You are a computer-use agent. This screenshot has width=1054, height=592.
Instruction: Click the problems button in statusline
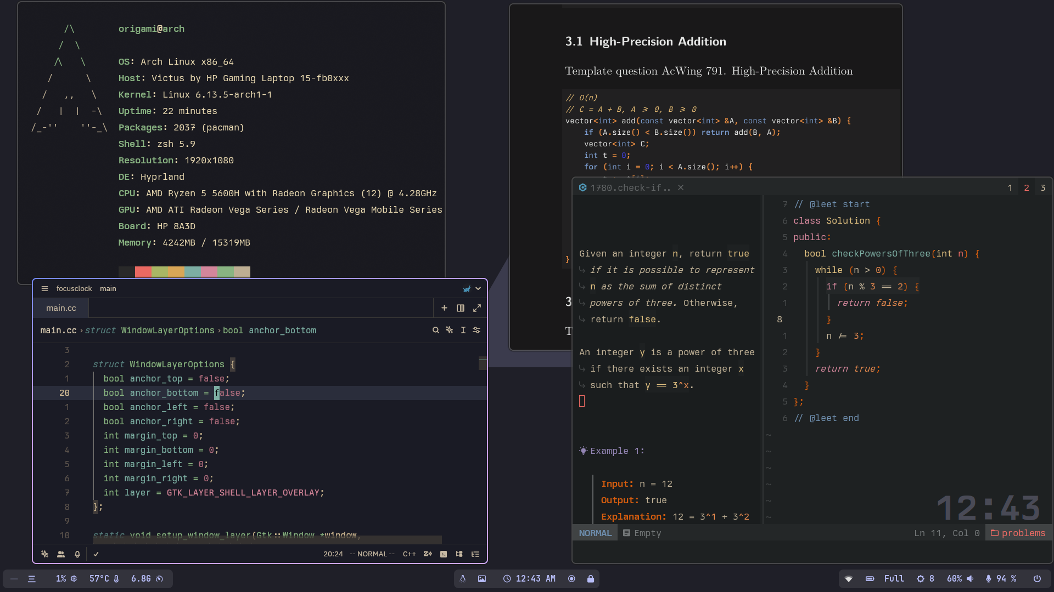[x=1018, y=533]
